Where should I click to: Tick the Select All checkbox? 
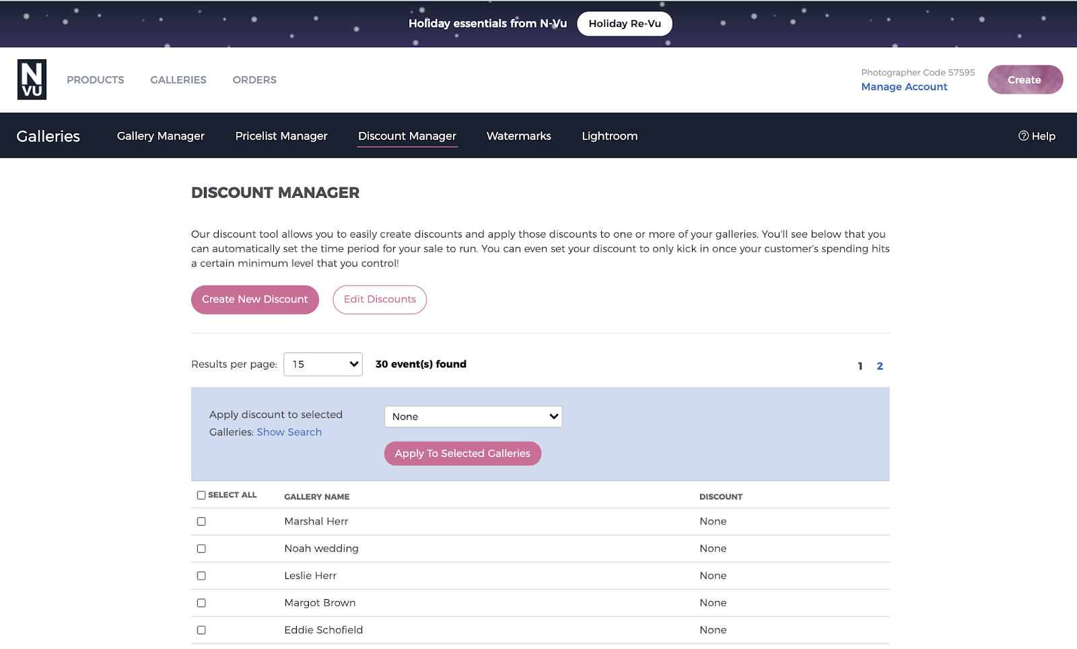(x=201, y=495)
